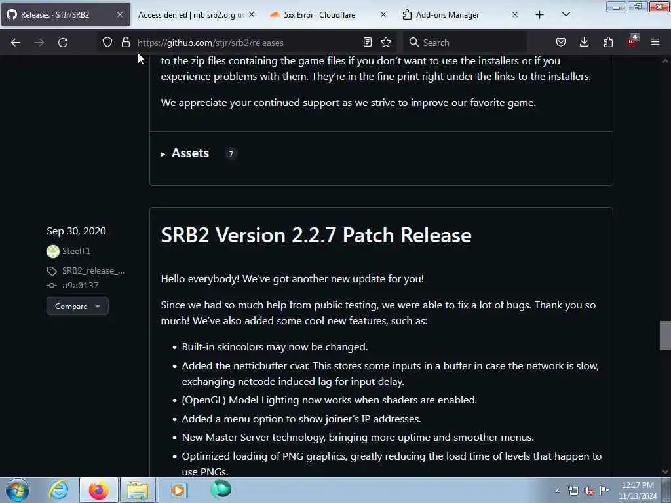Image resolution: width=671 pixels, height=503 pixels.
Task: Click the github.com URL address field
Action: (x=246, y=43)
